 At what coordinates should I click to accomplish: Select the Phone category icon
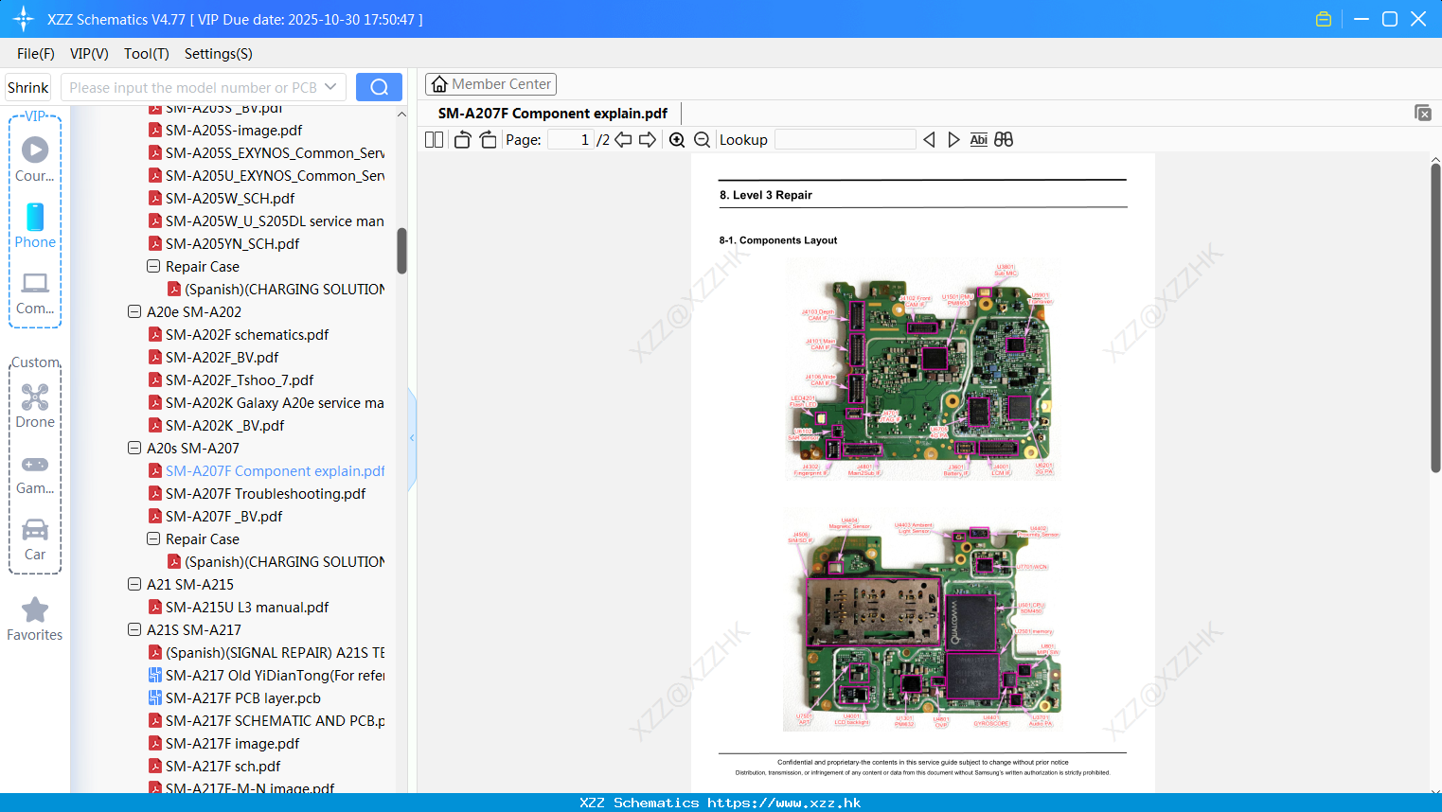(35, 217)
